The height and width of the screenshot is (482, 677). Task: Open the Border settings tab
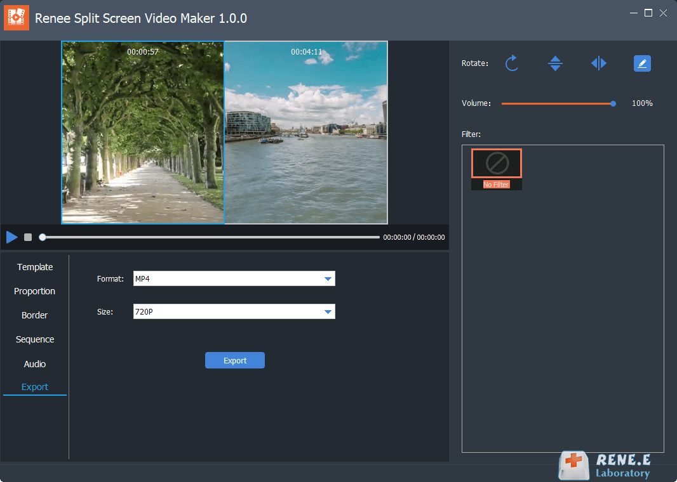click(35, 315)
